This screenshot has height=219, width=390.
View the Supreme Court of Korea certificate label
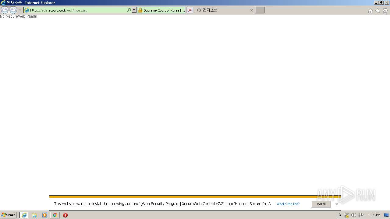click(x=164, y=10)
